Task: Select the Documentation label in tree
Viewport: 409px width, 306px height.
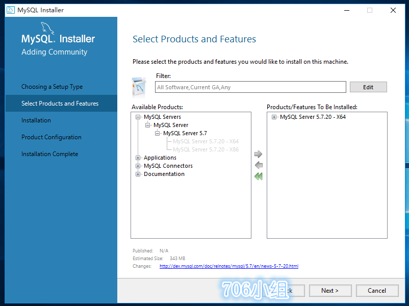Action: (164, 174)
